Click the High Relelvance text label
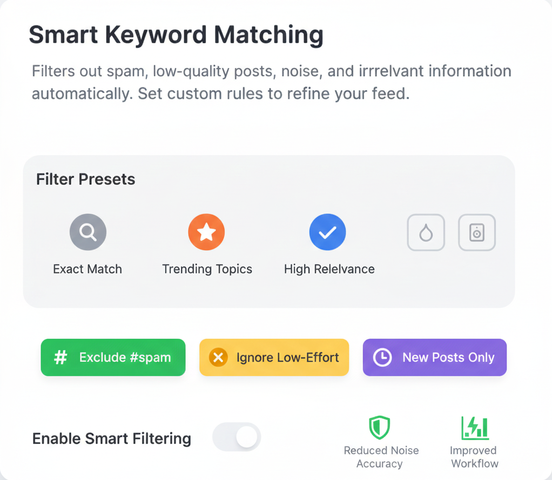 328,269
